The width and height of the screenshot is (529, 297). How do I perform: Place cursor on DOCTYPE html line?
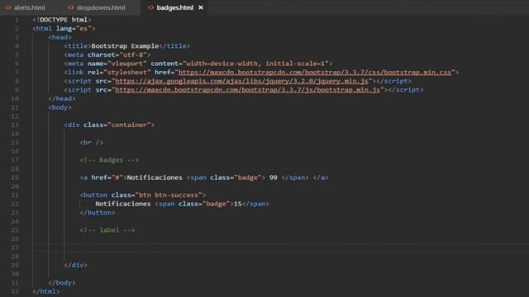62,20
